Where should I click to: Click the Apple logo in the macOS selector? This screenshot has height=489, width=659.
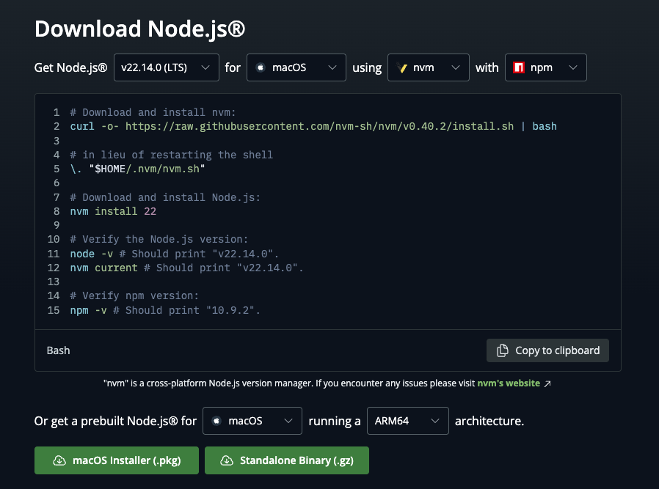[x=262, y=67]
